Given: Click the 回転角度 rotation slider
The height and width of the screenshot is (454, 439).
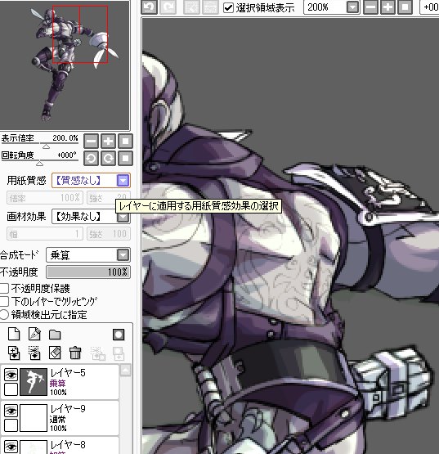Looking at the screenshot, I should pos(39,161).
